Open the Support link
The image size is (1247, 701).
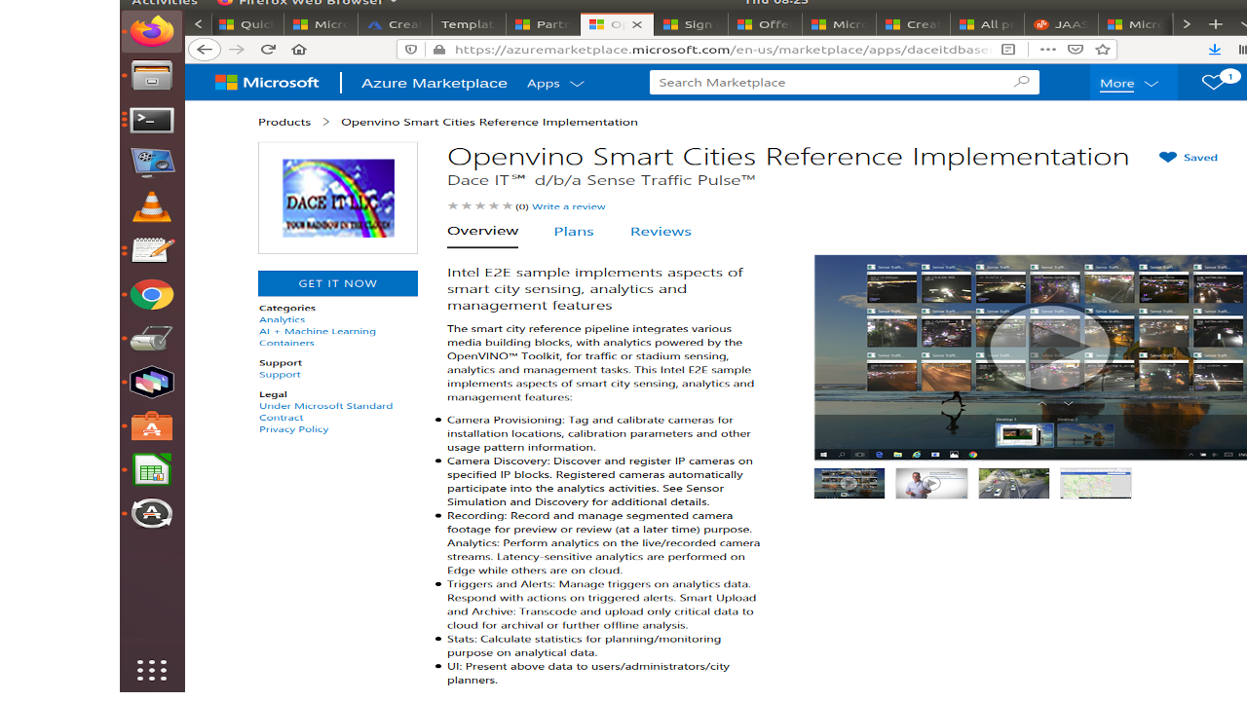tap(280, 374)
